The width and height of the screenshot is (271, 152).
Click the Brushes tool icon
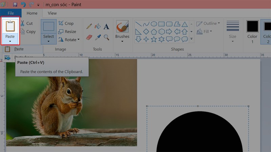[x=122, y=27]
